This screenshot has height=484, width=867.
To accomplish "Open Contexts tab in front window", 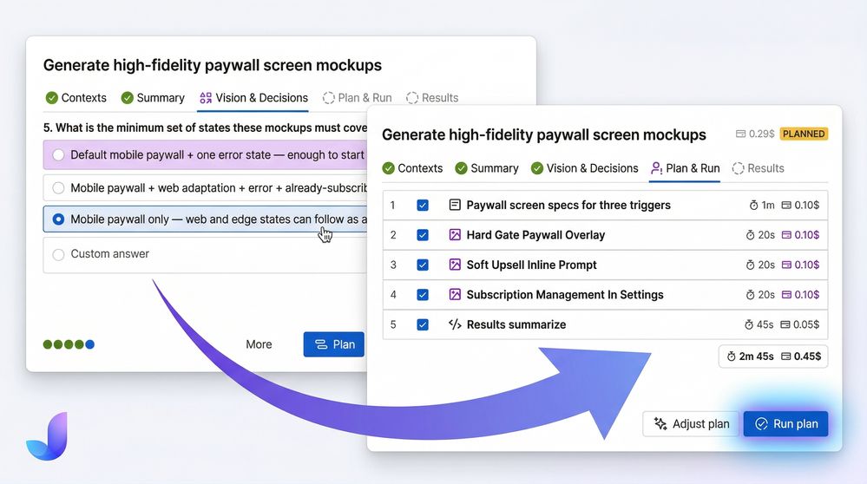I will pos(412,168).
